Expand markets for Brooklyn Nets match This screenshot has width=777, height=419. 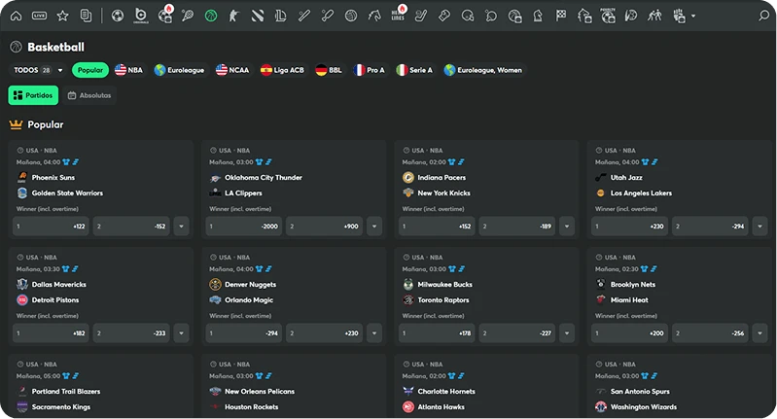click(x=759, y=333)
